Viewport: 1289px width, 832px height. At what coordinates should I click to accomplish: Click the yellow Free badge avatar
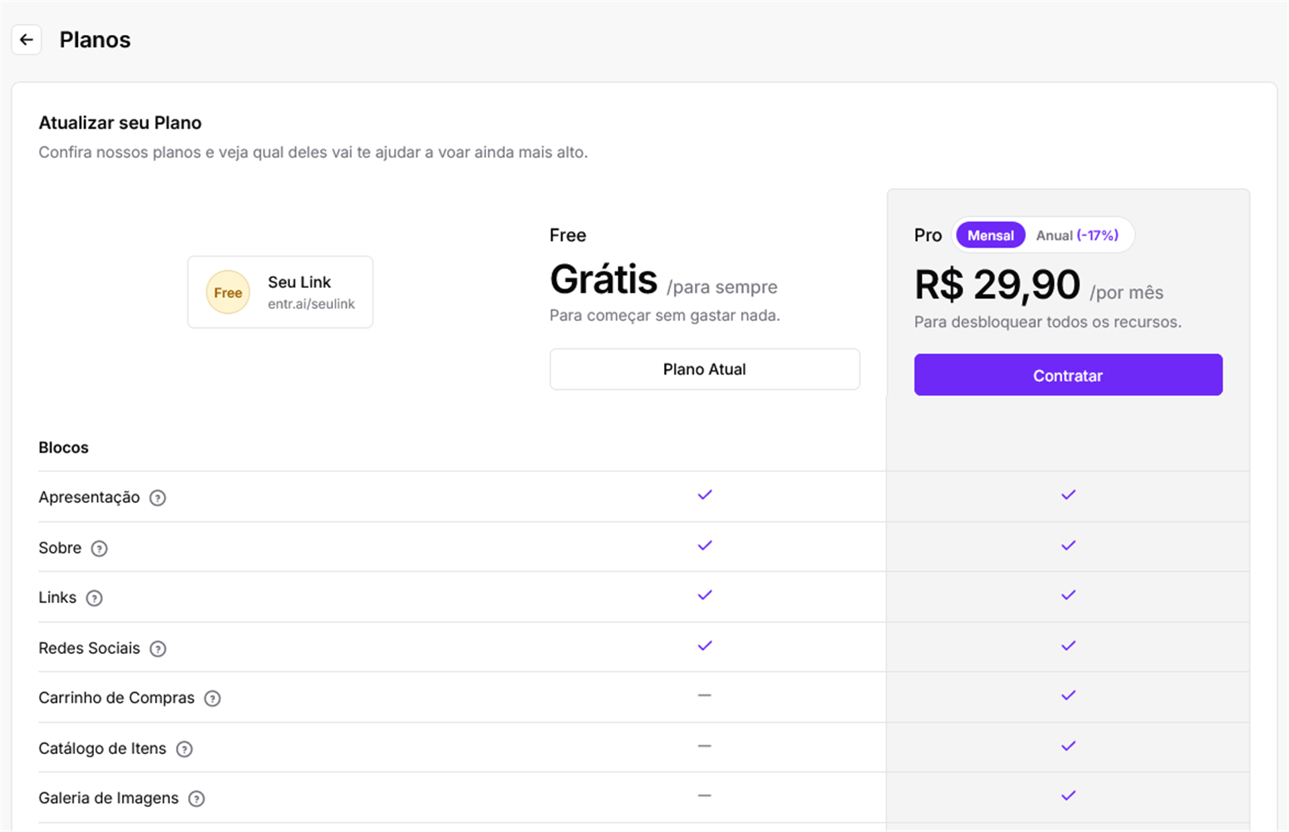point(228,292)
